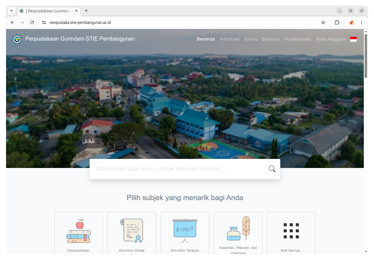Minimize the browser window
Screen dimensions: 374x261
pos(340,11)
